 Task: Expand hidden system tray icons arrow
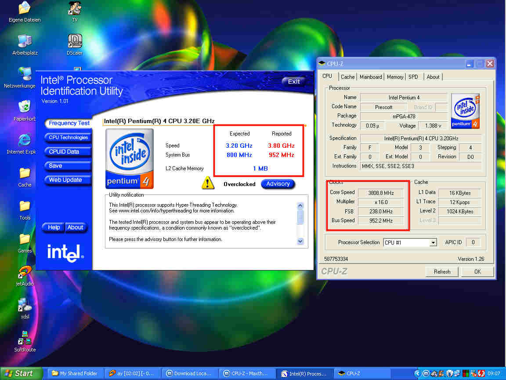pyautogui.click(x=417, y=373)
